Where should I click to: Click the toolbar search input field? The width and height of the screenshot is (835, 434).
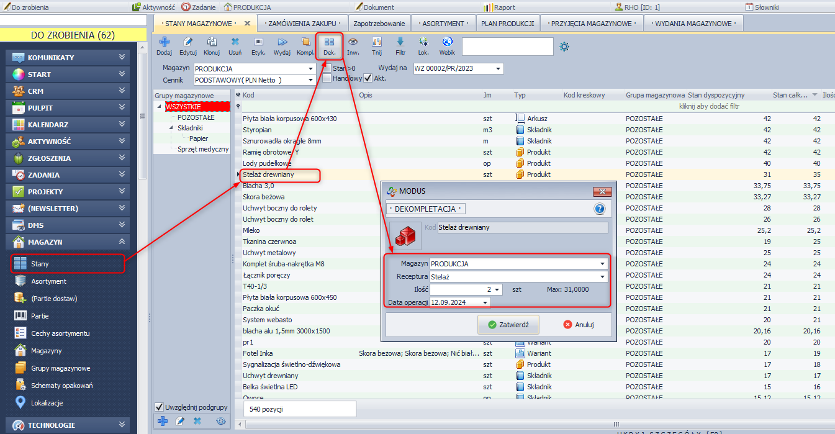click(x=507, y=47)
